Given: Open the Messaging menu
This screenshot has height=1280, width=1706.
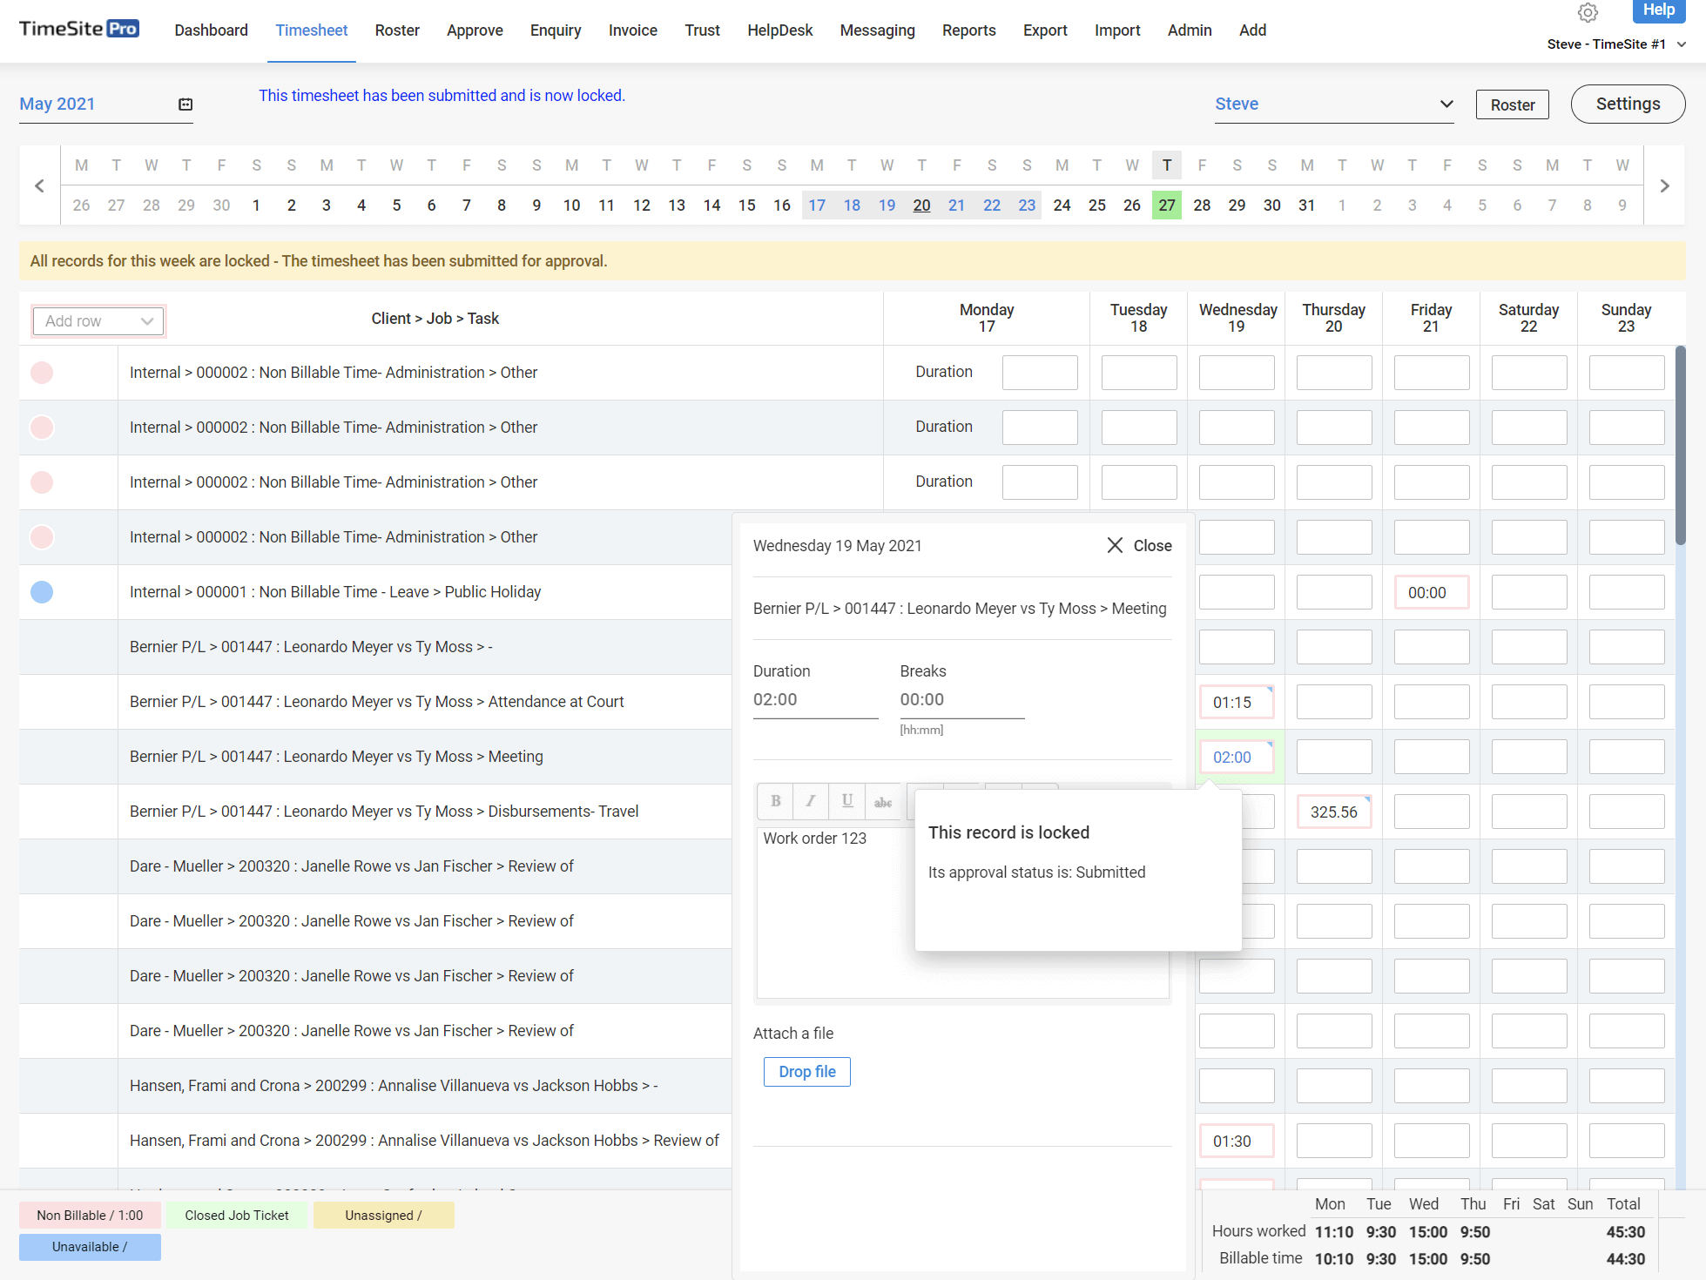Looking at the screenshot, I should click(x=877, y=30).
